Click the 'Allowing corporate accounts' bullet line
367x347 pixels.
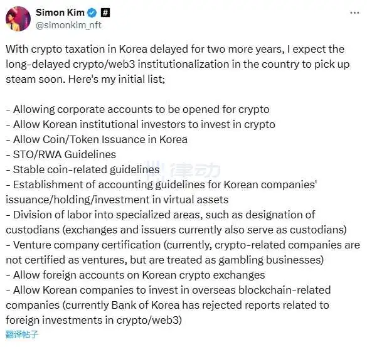[137, 109]
